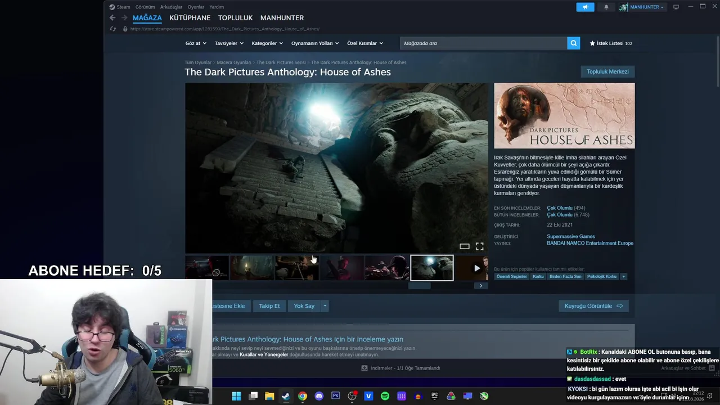Switch to the TOPLULUK tab
Image resolution: width=720 pixels, height=405 pixels.
coord(235,18)
